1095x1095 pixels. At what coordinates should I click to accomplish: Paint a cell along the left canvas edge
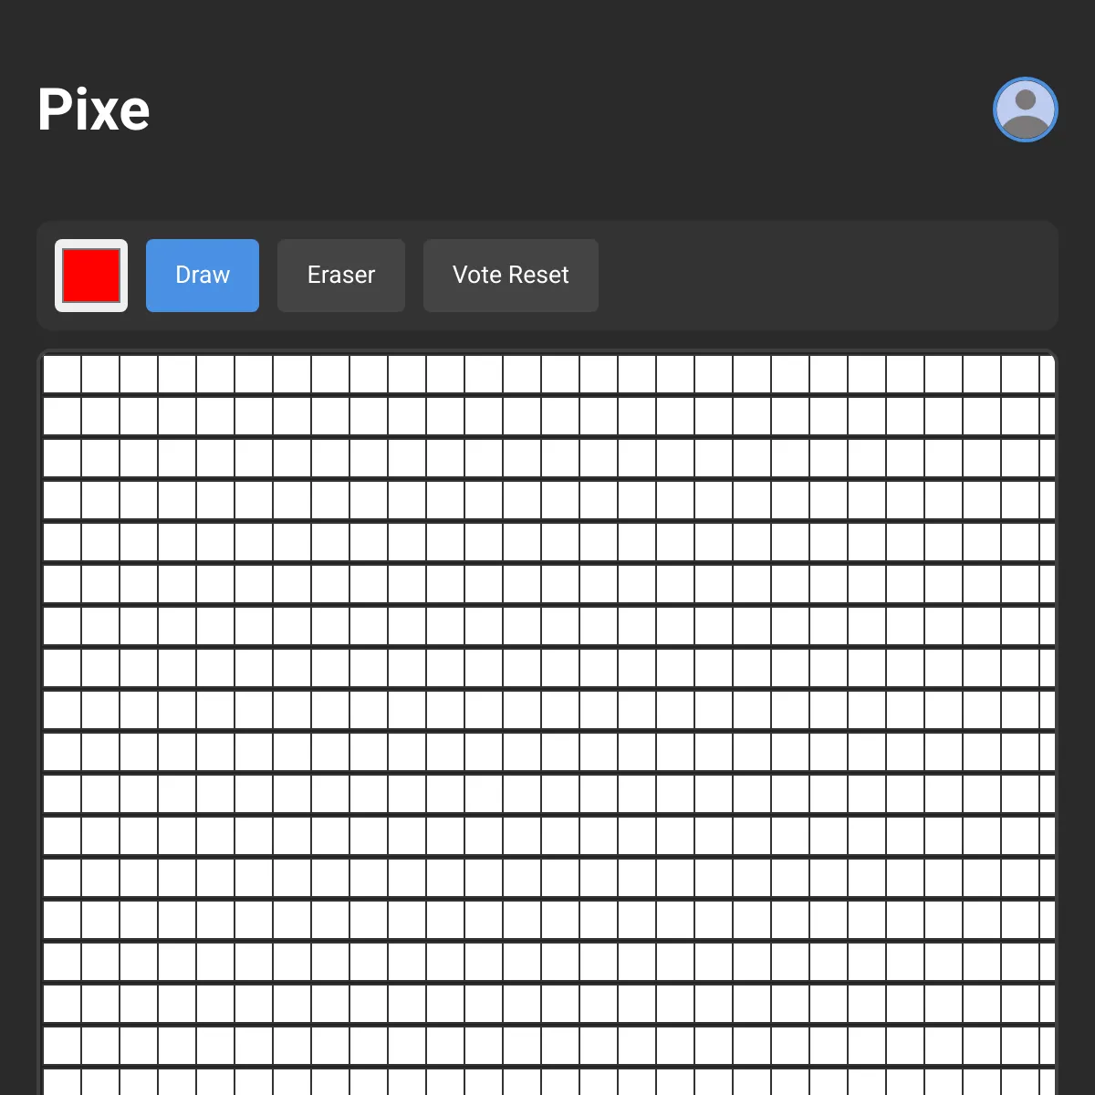[61, 625]
